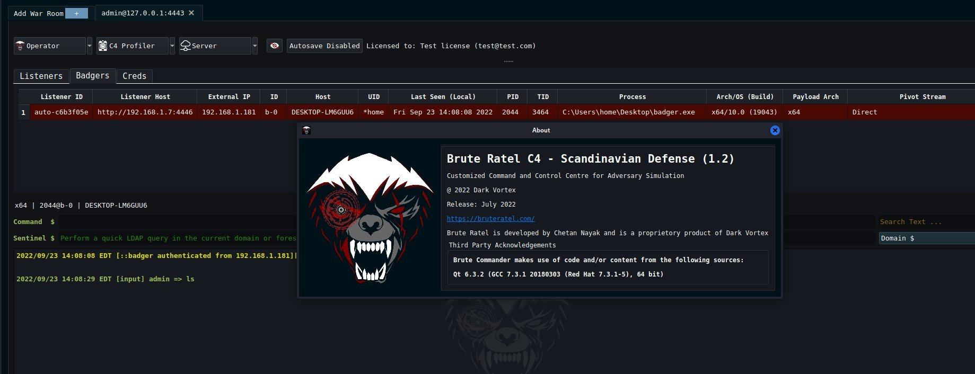Viewport: 975px width, 374px height.
Task: Expand the Server dropdown arrow
Action: point(254,46)
